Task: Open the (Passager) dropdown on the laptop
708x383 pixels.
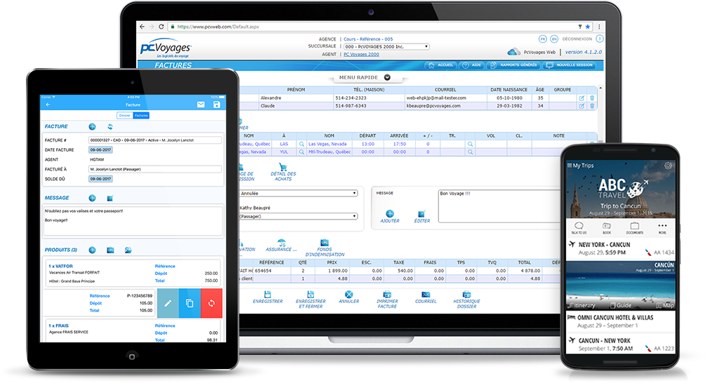Action: pyautogui.click(x=298, y=217)
